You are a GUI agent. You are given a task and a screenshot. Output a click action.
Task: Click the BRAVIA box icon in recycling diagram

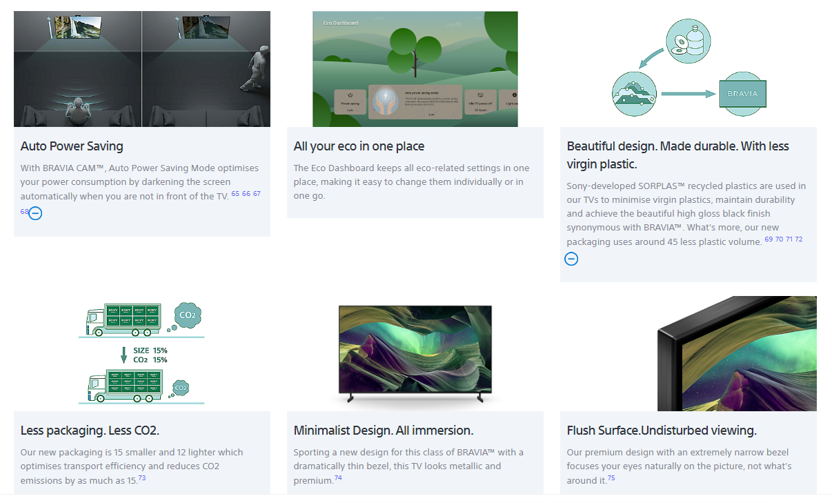(742, 94)
